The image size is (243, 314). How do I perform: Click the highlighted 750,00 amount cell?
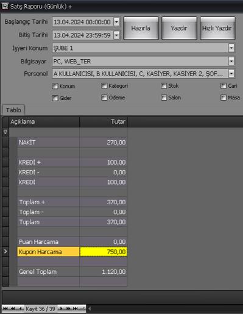[x=104, y=252]
